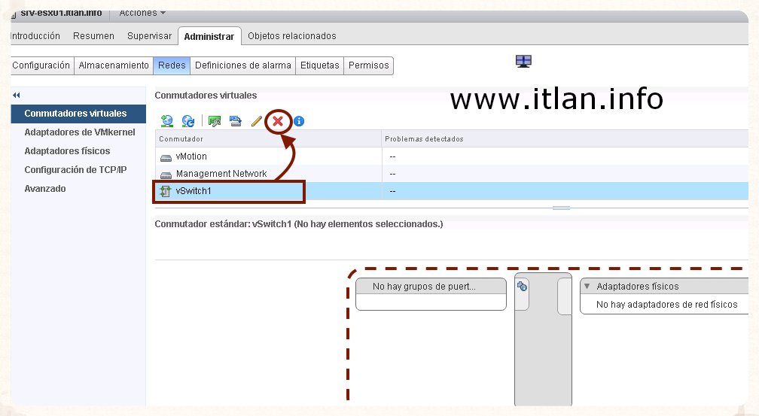Collapse the left navigation panel
Viewport: 759px width, 416px height.
(x=17, y=95)
